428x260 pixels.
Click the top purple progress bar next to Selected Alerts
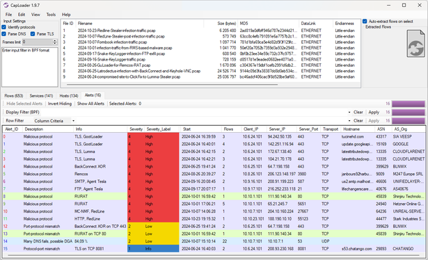409,104
